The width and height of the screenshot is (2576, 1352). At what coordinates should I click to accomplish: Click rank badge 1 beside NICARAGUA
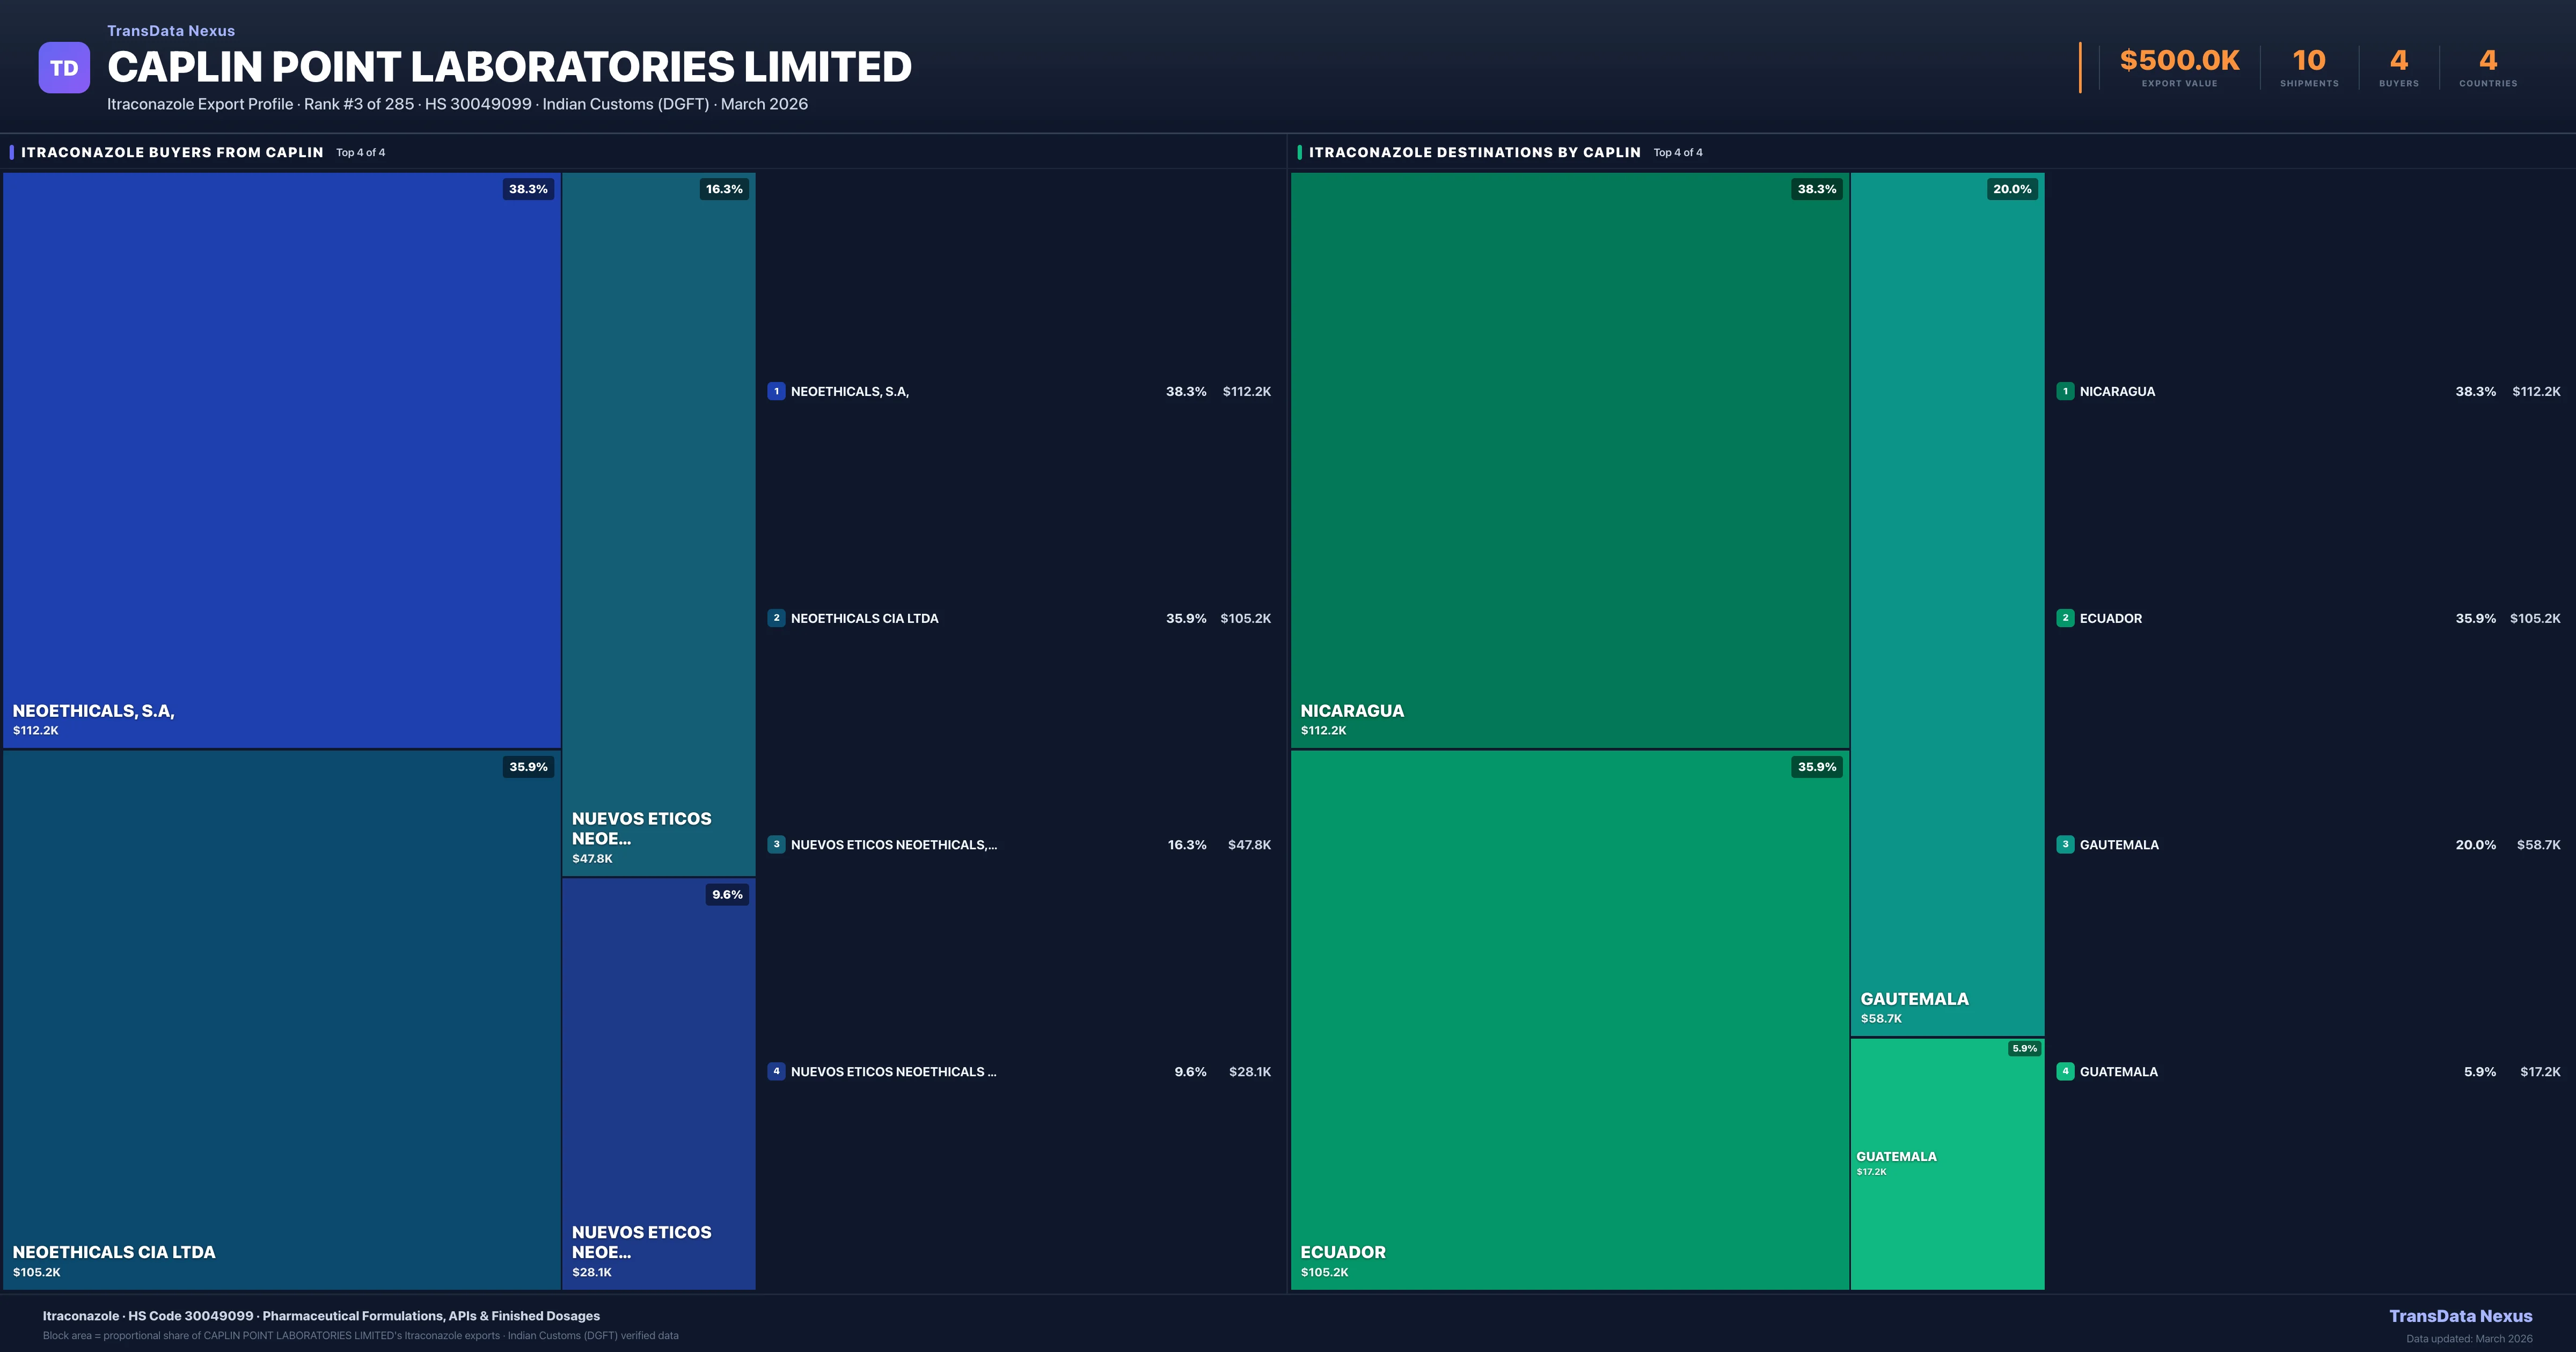coord(2065,391)
